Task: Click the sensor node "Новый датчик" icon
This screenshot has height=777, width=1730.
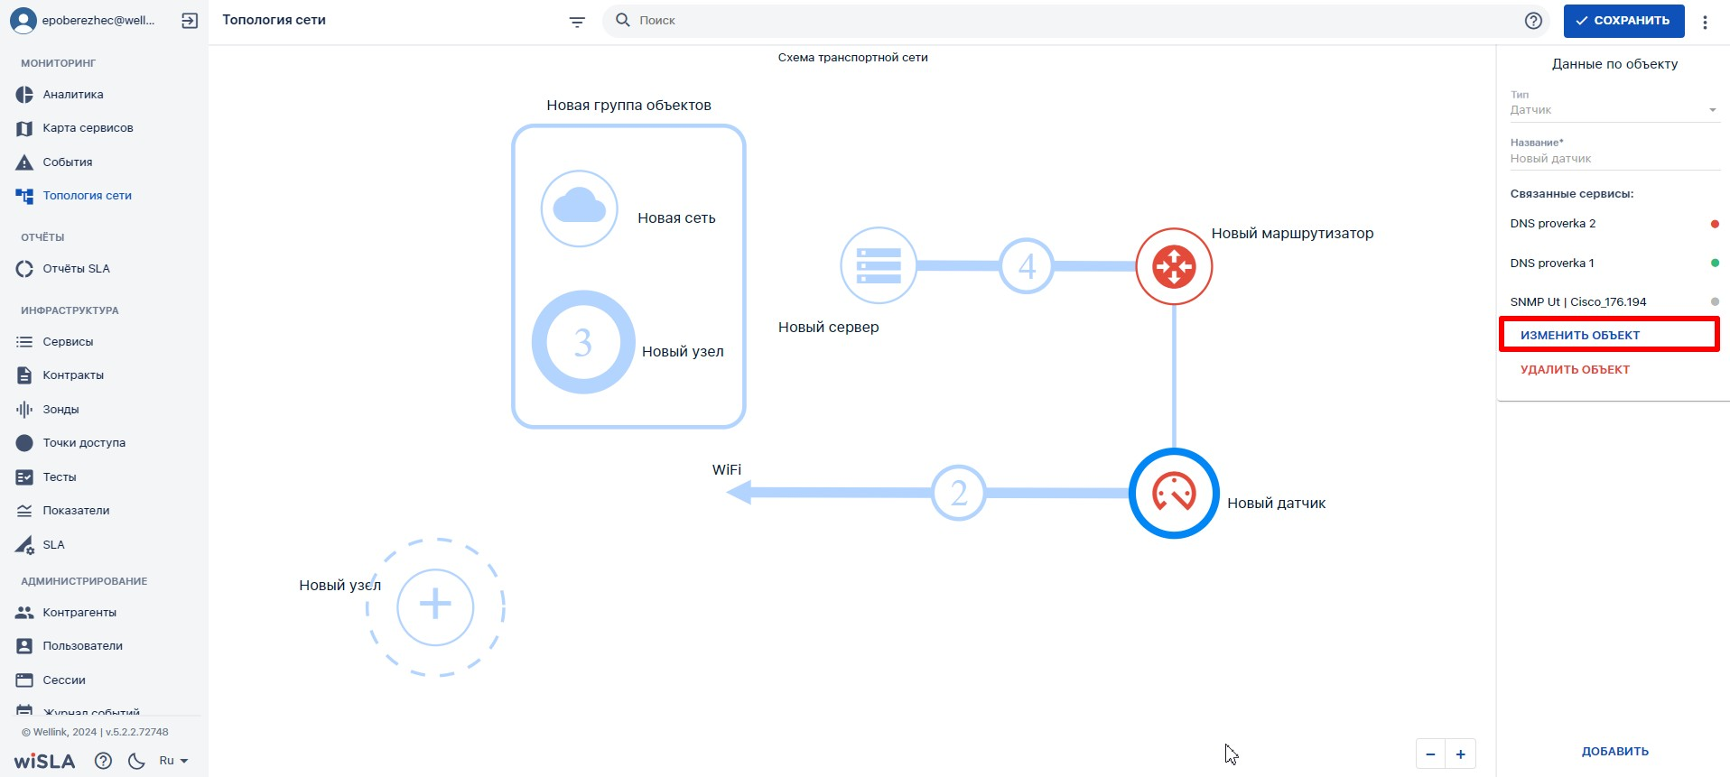Action: 1174,494
